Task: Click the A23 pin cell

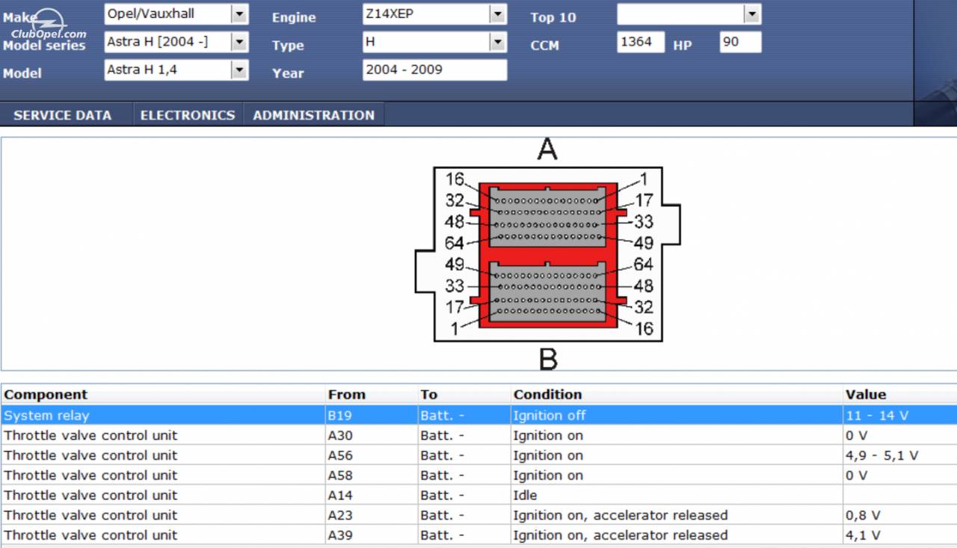Action: coord(371,515)
